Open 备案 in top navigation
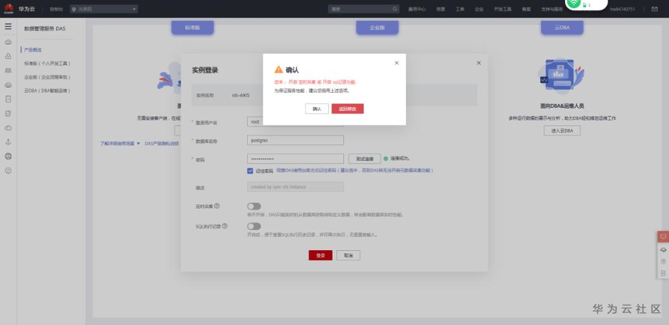This screenshot has height=325, width=669. click(526, 9)
